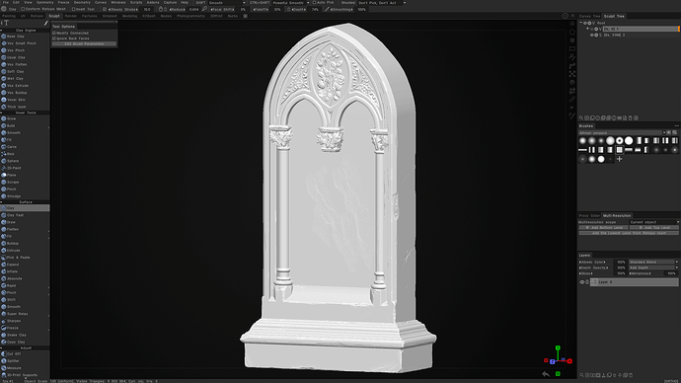
Task: Click the Depth percentage value field
Action: [315, 9]
